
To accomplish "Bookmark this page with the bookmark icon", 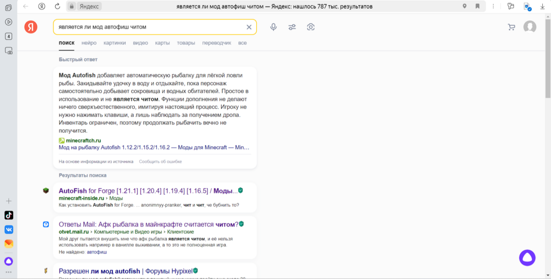I will (x=477, y=6).
